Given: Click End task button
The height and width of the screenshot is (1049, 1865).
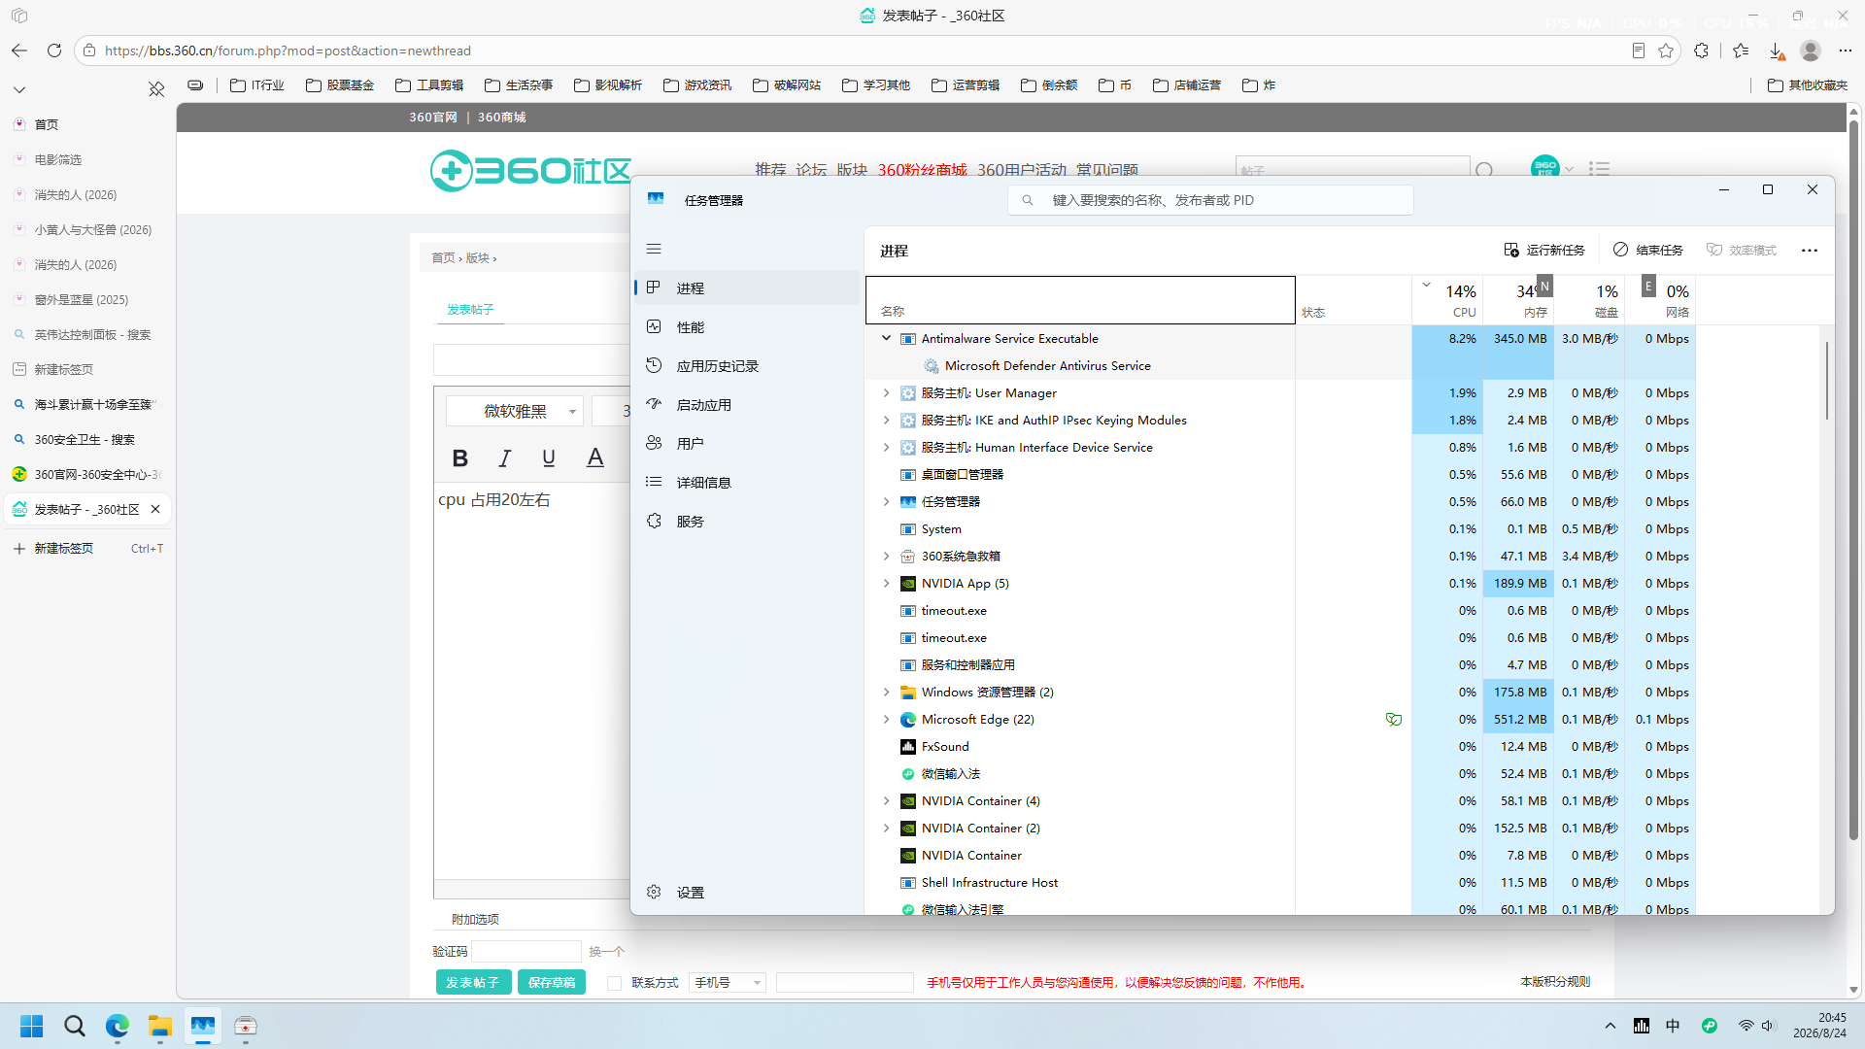Looking at the screenshot, I should (1648, 251).
